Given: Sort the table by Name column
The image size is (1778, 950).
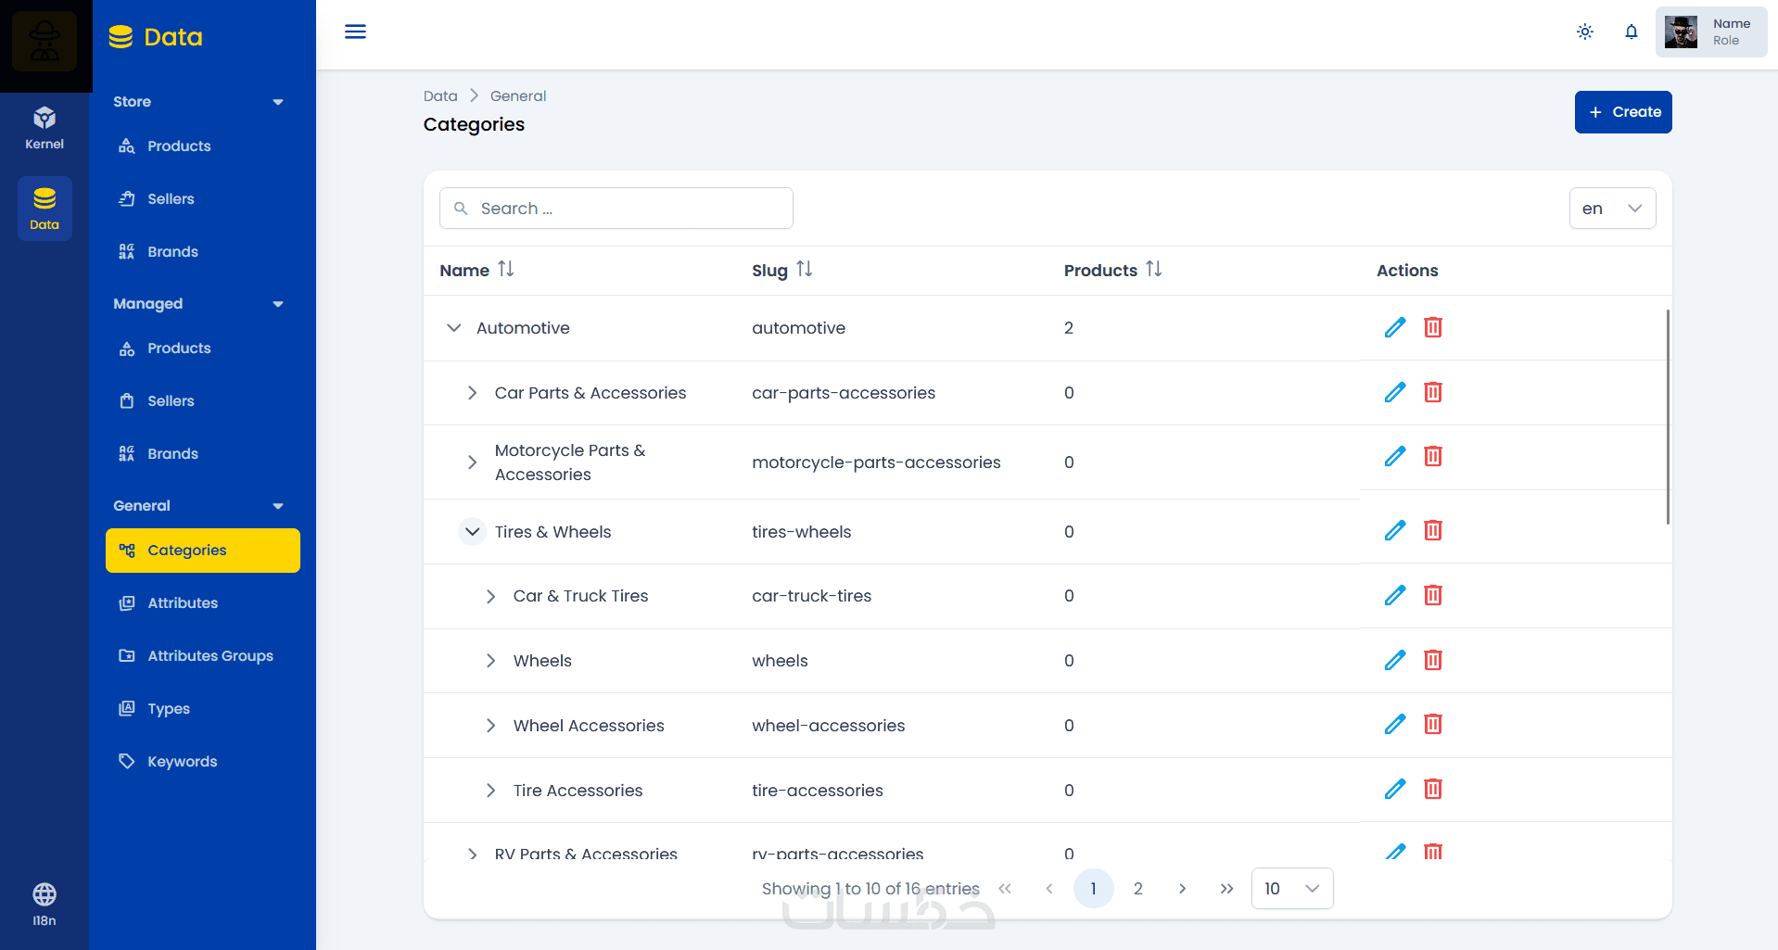Looking at the screenshot, I should click(505, 270).
